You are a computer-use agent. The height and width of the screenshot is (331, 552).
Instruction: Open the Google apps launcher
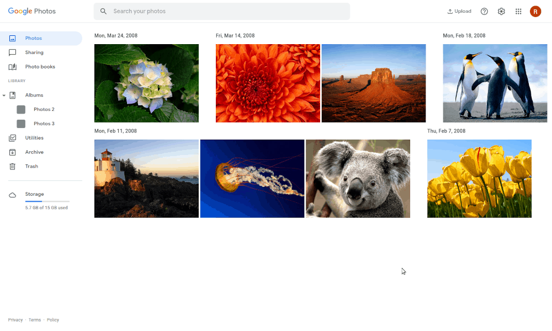pyautogui.click(x=518, y=11)
